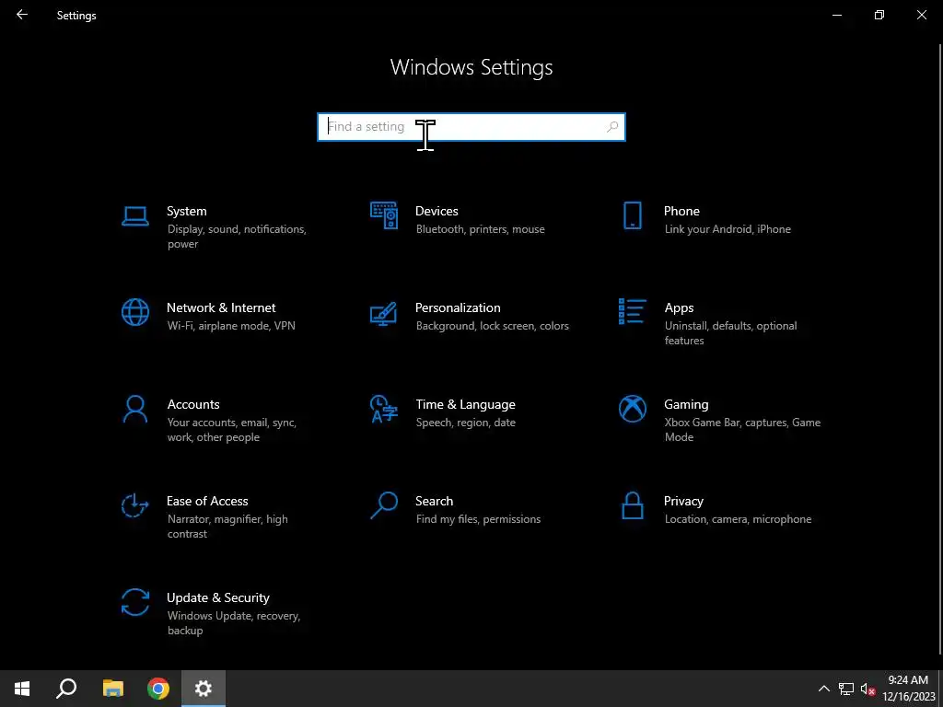Click the Phone icon
The width and height of the screenshot is (943, 707).
click(632, 215)
